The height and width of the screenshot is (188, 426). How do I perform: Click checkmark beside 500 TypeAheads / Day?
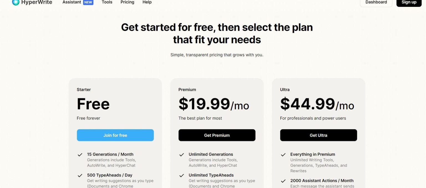(80, 176)
